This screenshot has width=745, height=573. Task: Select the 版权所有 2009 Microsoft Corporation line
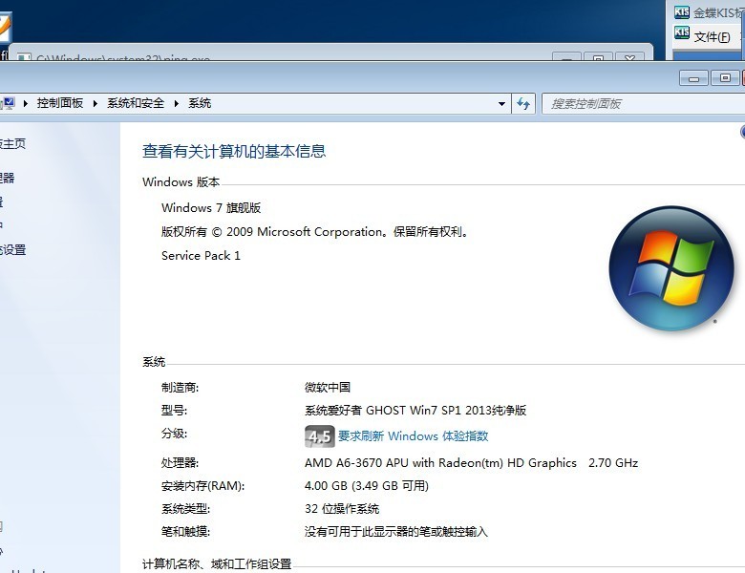click(x=315, y=232)
